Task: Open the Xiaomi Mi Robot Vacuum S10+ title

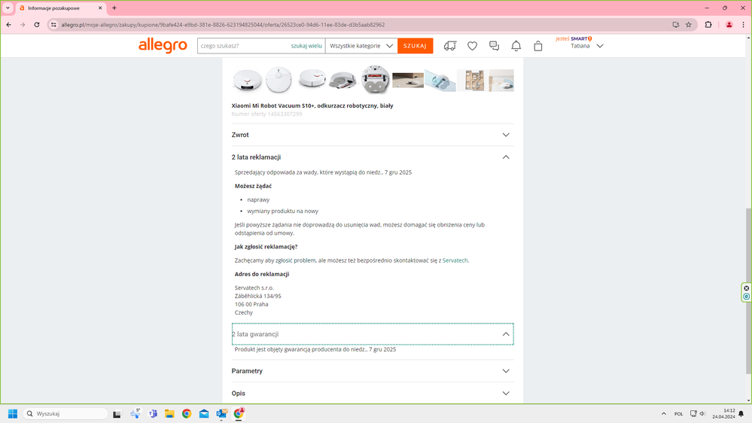Action: 312,105
